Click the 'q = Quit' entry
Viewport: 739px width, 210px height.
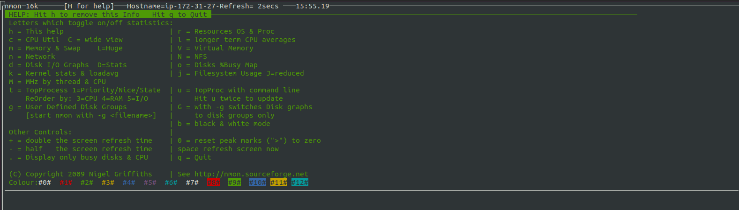pyautogui.click(x=194, y=157)
